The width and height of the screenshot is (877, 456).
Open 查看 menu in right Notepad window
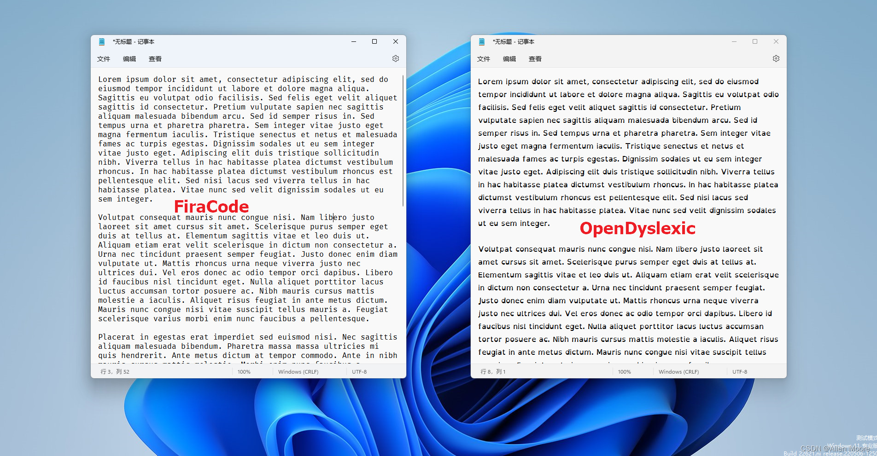(535, 59)
